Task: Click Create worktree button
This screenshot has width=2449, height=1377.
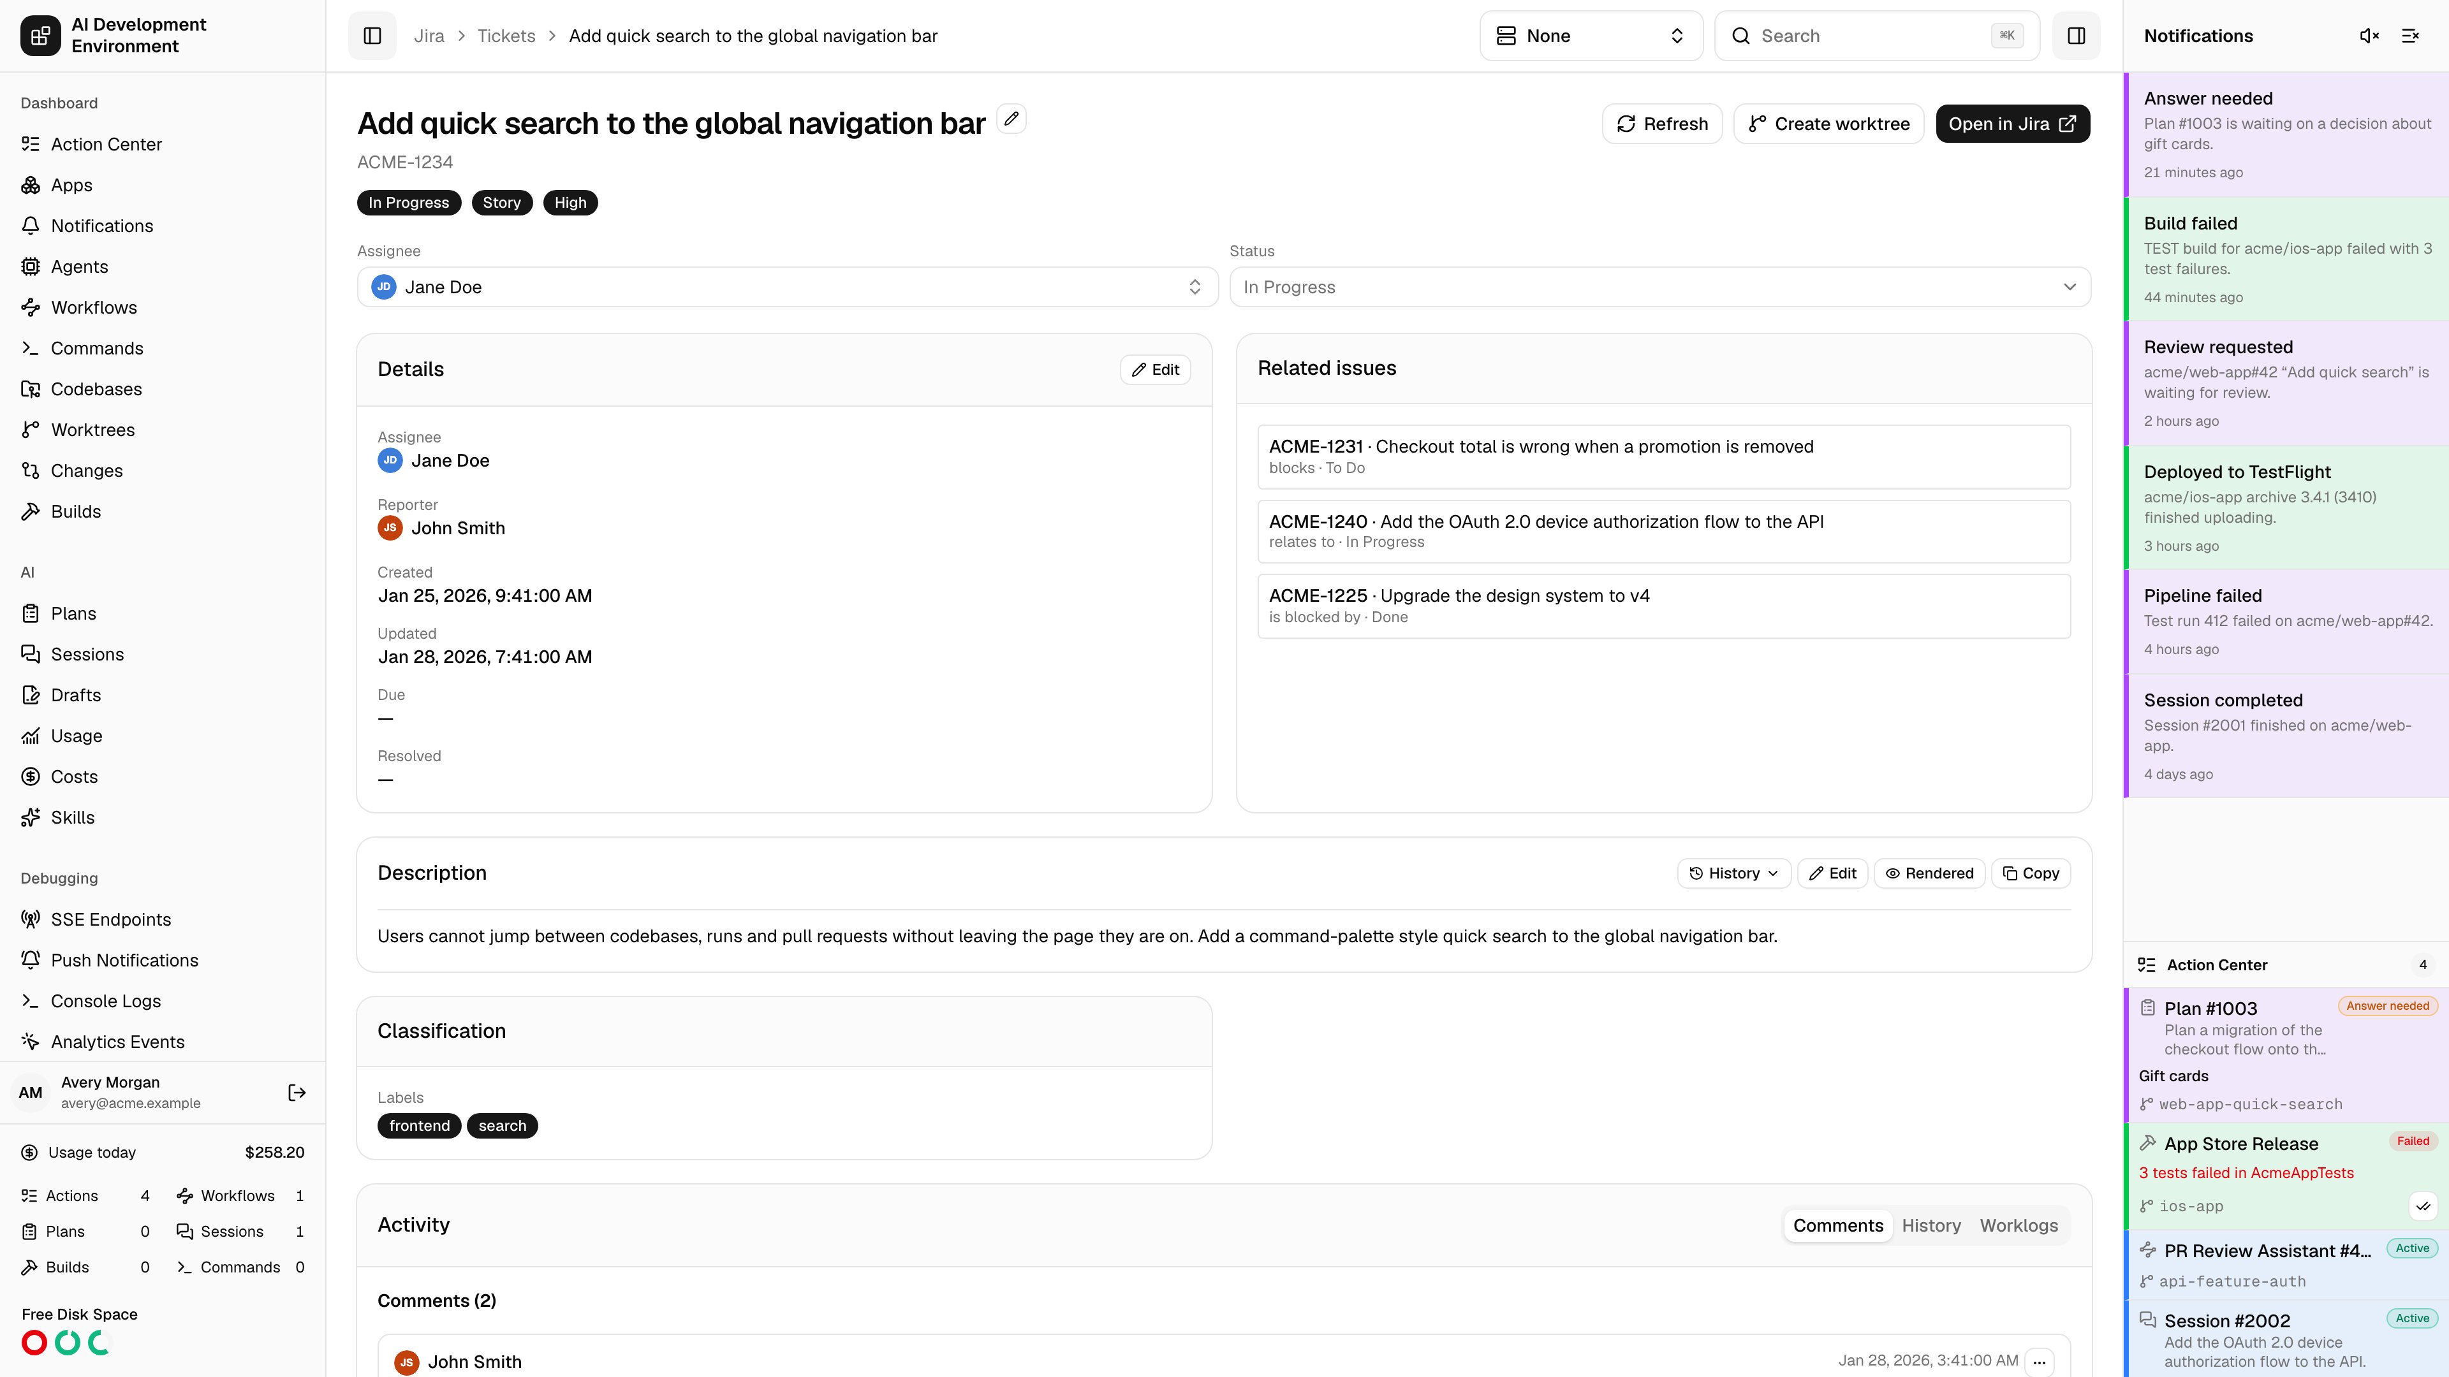Action: tap(1828, 124)
